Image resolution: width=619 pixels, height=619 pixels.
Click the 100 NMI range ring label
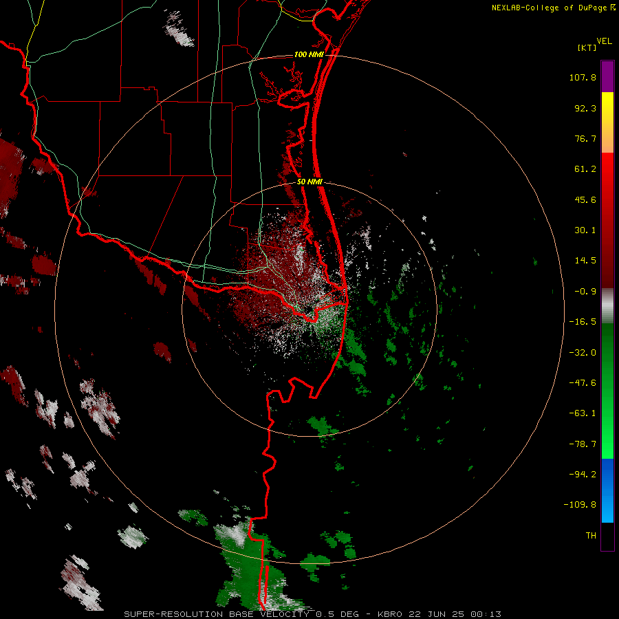click(309, 54)
